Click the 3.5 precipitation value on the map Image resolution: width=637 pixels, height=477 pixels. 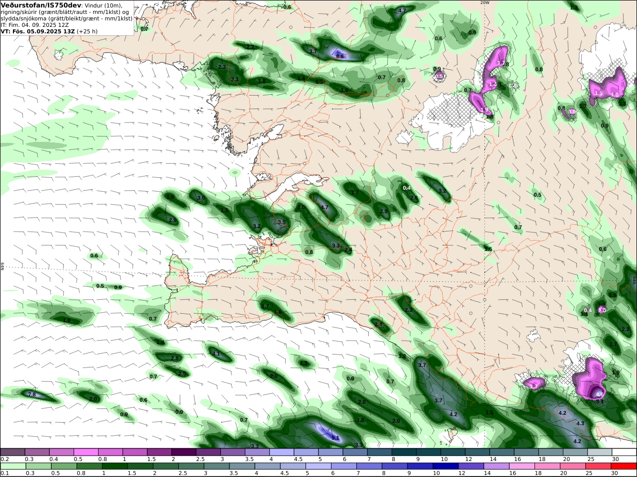click(282, 222)
